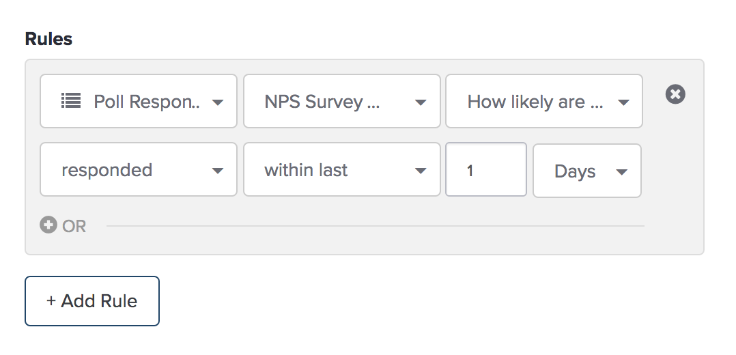Click the + Add Rule button
The image size is (736, 355).
point(92,301)
